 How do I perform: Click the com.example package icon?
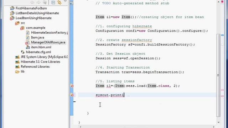[x=22, y=28]
